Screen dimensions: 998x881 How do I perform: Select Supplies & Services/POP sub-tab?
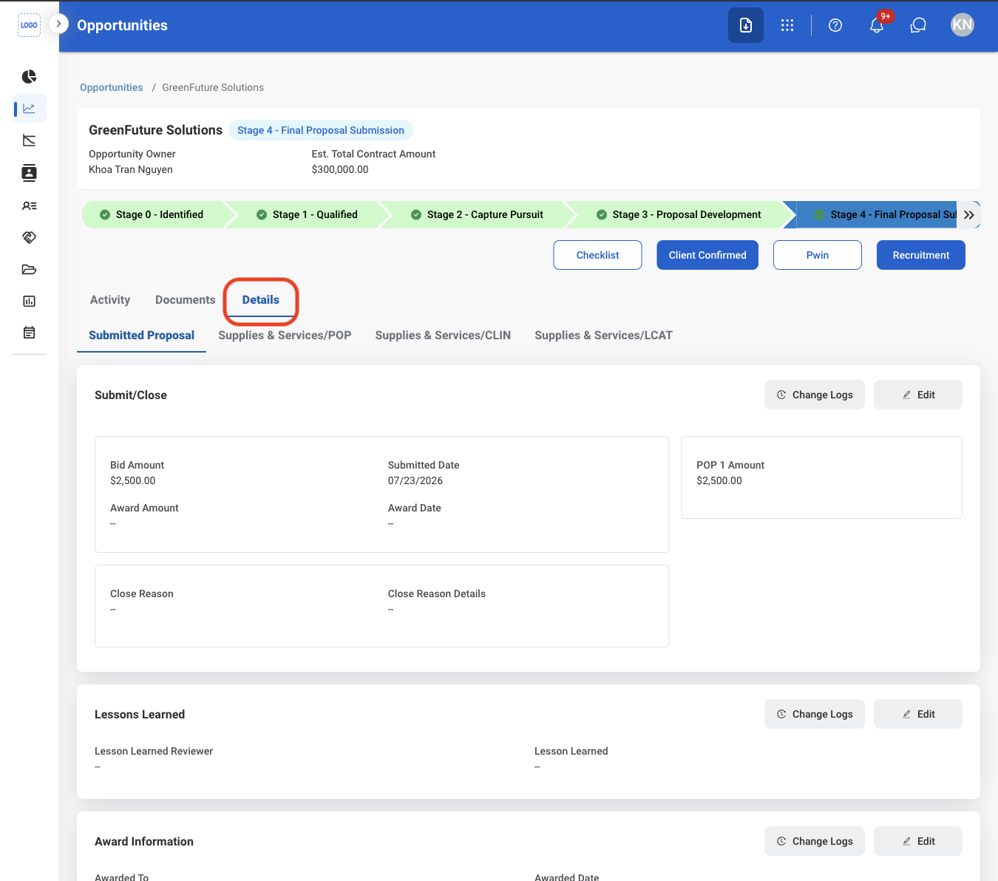[x=285, y=336]
